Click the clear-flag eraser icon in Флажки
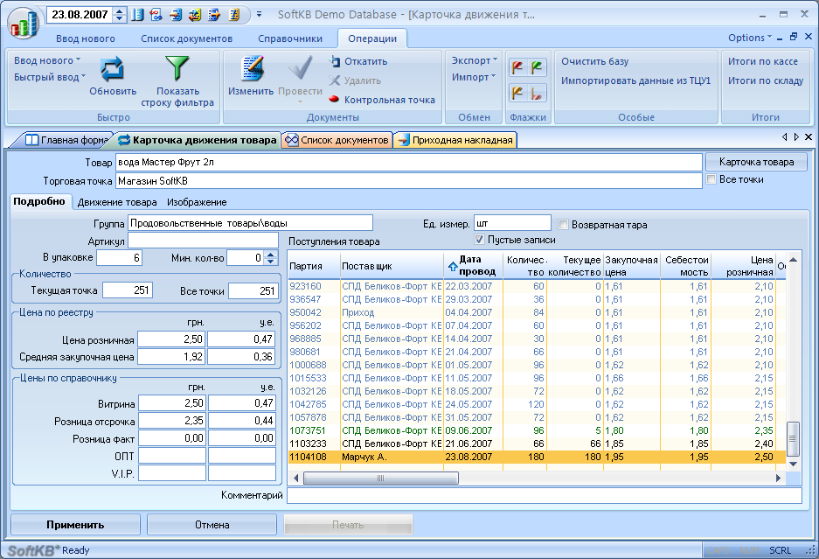The height and width of the screenshot is (559, 819). pyautogui.click(x=538, y=93)
